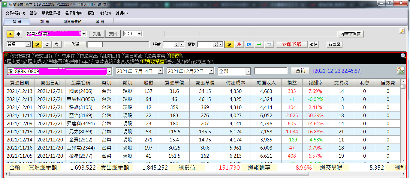This screenshot has width=410, height=178.
Task: Click the 買進 buy button
Action: (x=97, y=34)
